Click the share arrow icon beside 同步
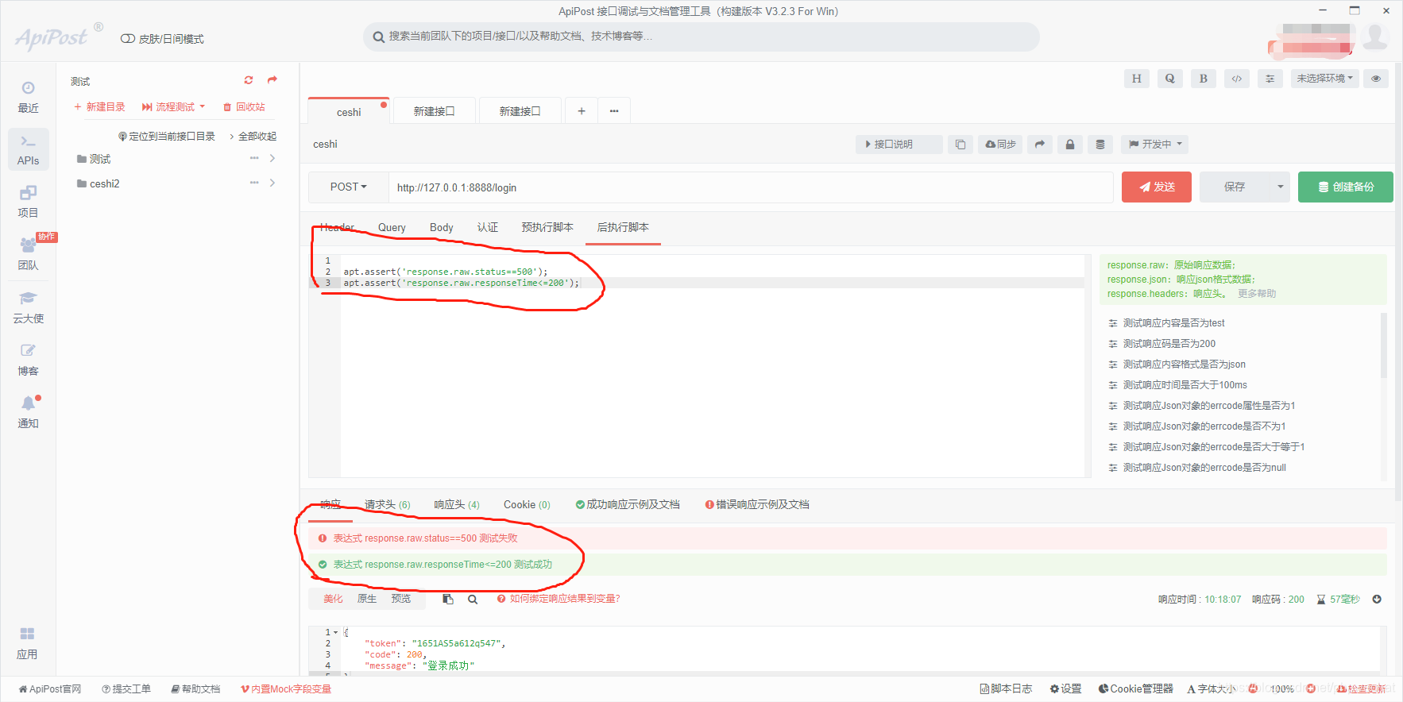Screen dimensions: 1403x702 [x=1040, y=145]
